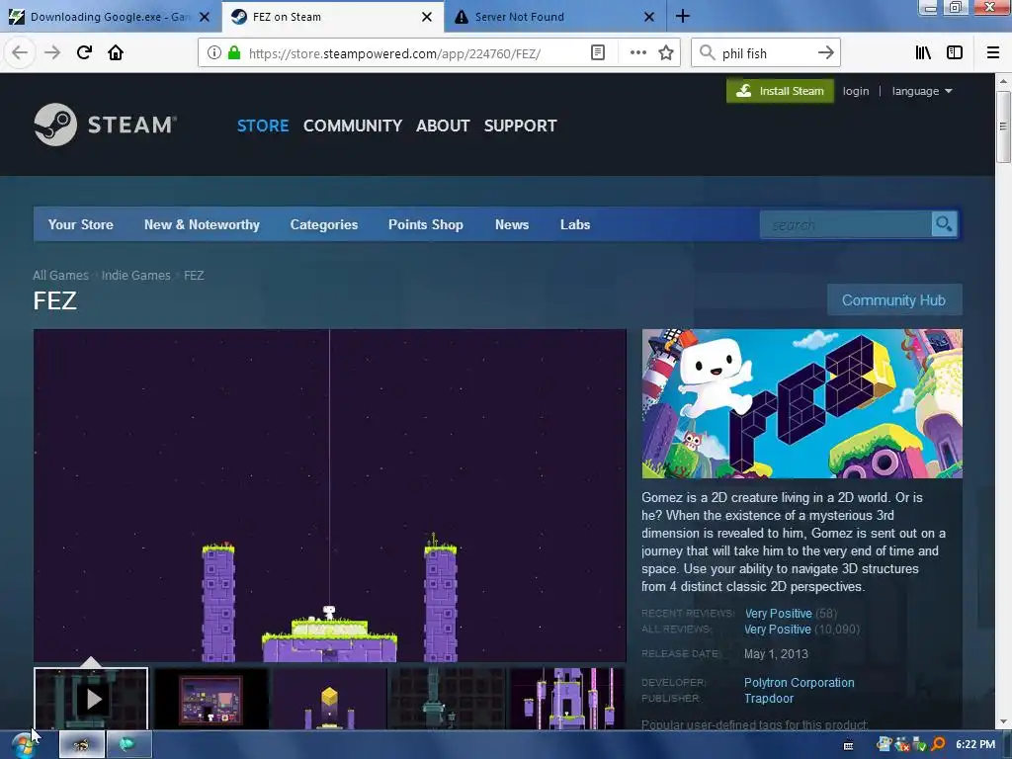Open the Firefox hamburger menu

[992, 53]
